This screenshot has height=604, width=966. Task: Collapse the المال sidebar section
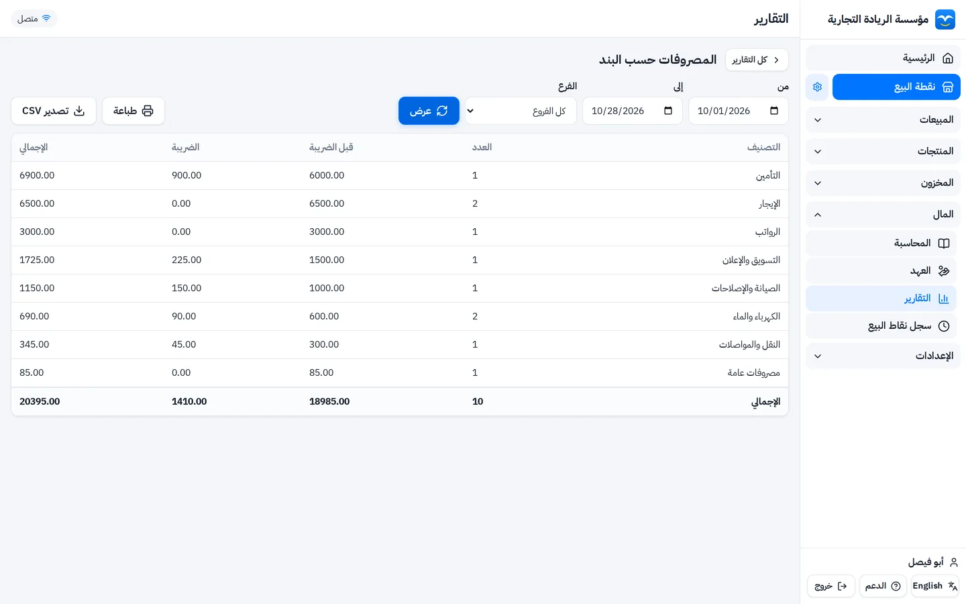coord(883,215)
